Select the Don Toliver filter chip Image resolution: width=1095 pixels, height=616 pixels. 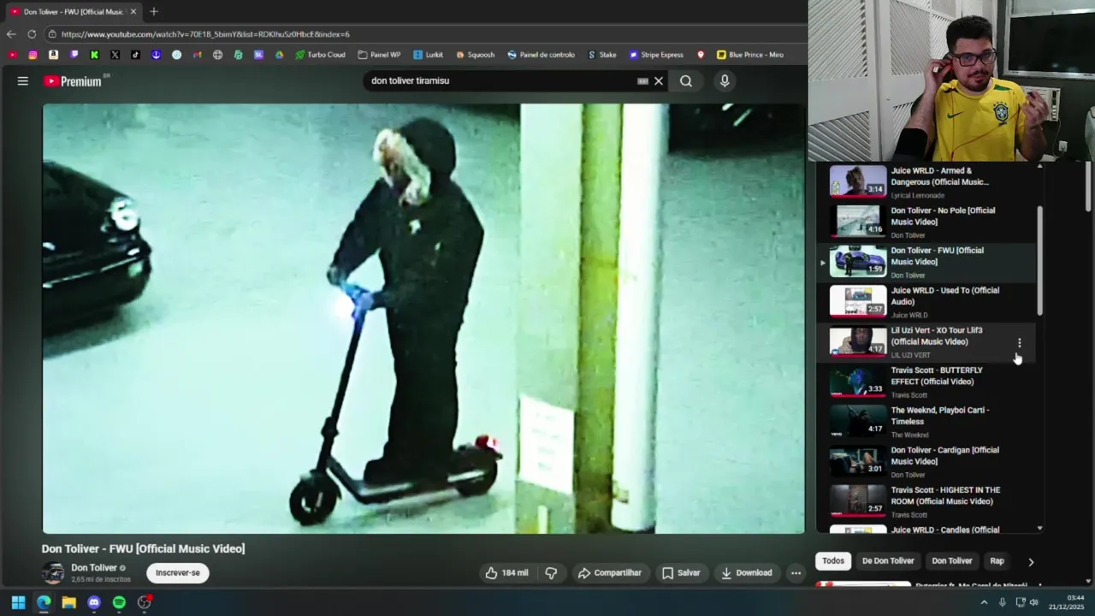point(952,561)
